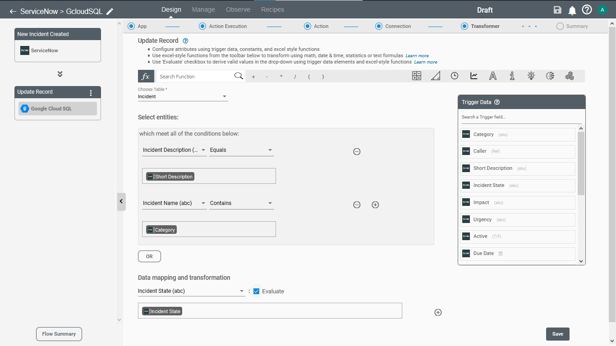
Task: Click the Search a Trigger field input
Action: (x=521, y=117)
